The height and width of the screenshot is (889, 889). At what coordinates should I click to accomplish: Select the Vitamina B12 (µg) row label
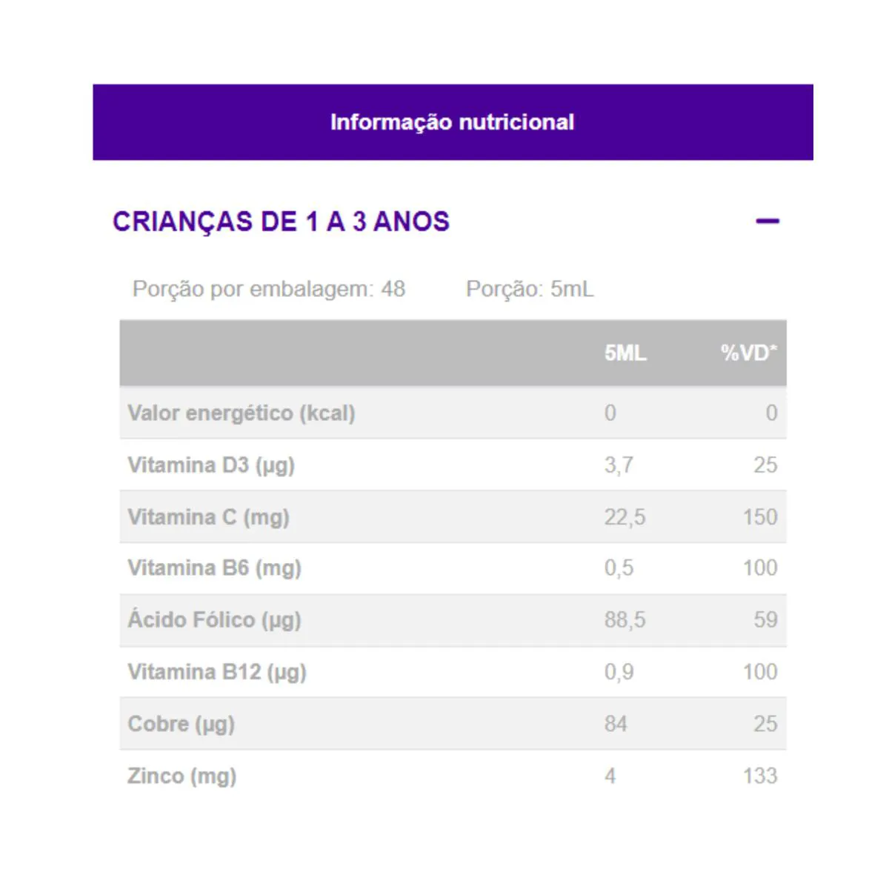click(217, 672)
